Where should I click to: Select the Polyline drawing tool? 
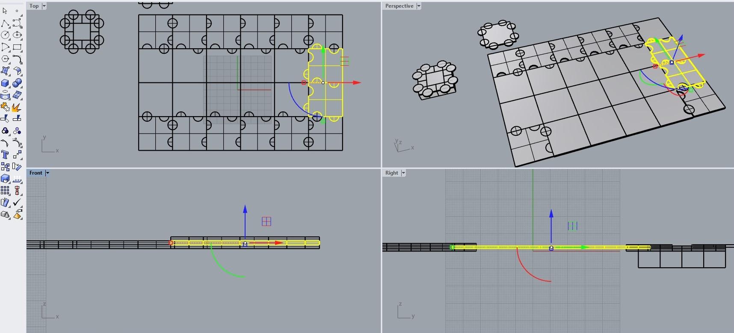tap(5, 23)
